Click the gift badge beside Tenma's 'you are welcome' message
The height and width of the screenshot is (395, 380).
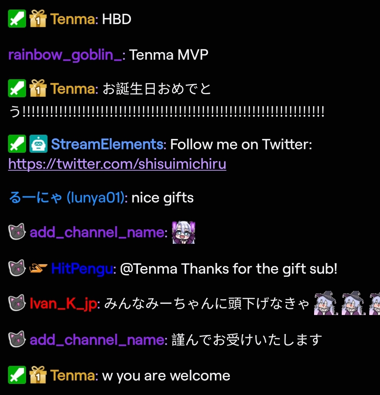pos(38,375)
